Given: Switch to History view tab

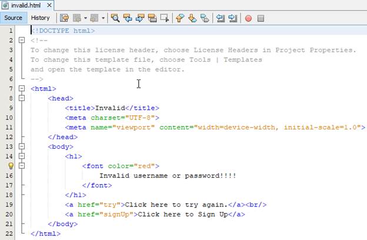Looking at the screenshot, I should pos(40,18).
